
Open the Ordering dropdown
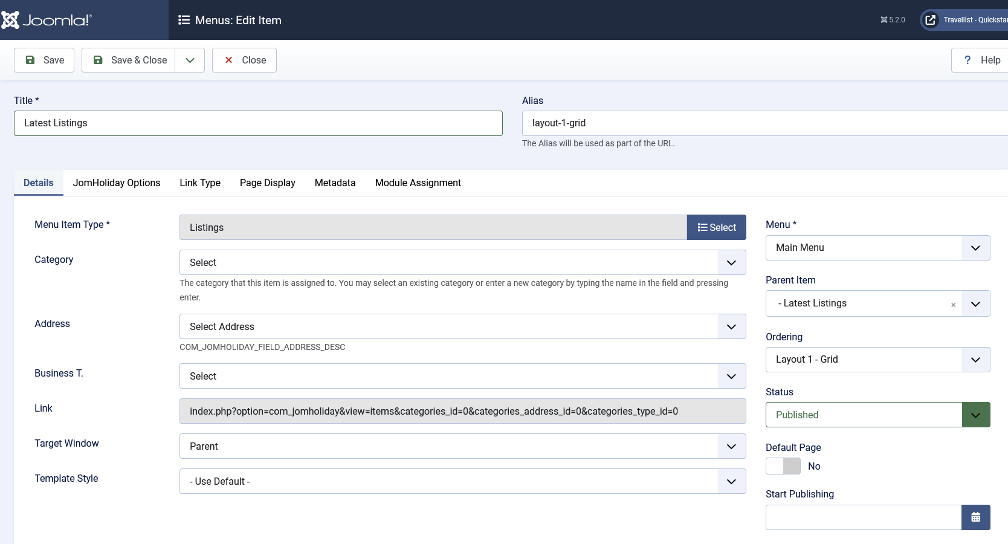878,360
